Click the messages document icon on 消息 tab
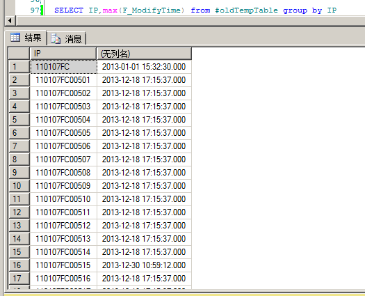 [x=56, y=38]
